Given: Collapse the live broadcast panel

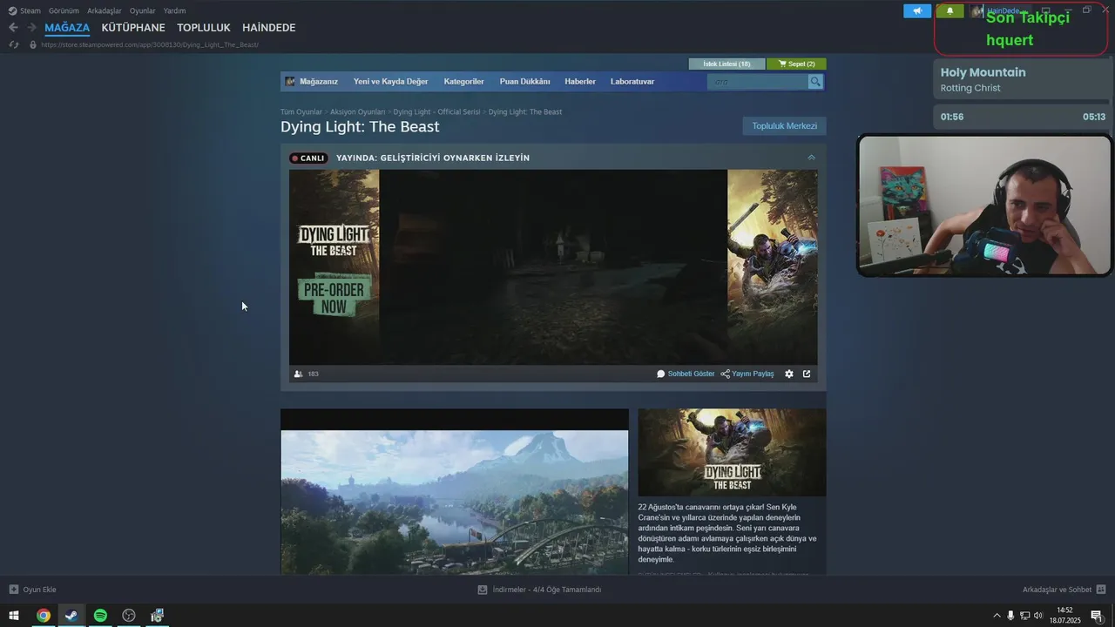Looking at the screenshot, I should pyautogui.click(x=811, y=158).
